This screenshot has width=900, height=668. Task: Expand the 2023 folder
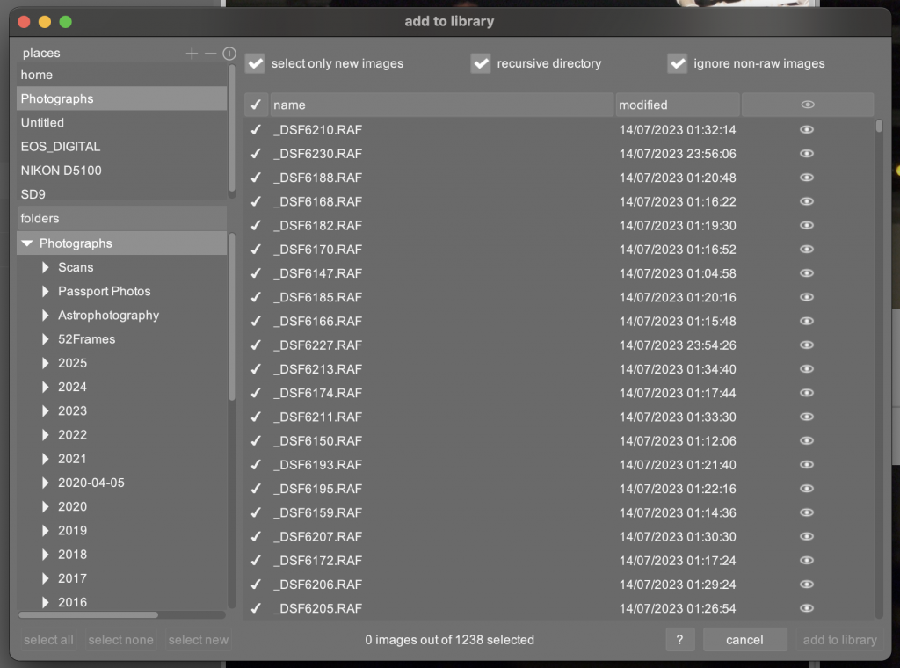pyautogui.click(x=46, y=410)
